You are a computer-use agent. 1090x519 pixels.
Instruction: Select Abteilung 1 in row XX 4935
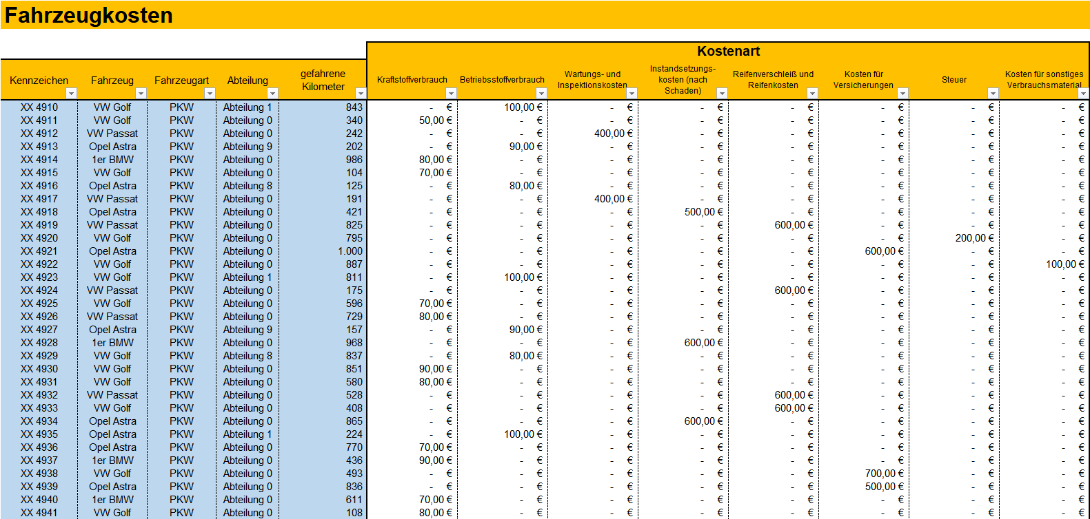pyautogui.click(x=248, y=434)
